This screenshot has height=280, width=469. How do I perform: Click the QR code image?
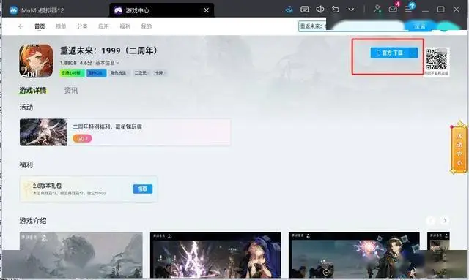tap(437, 59)
